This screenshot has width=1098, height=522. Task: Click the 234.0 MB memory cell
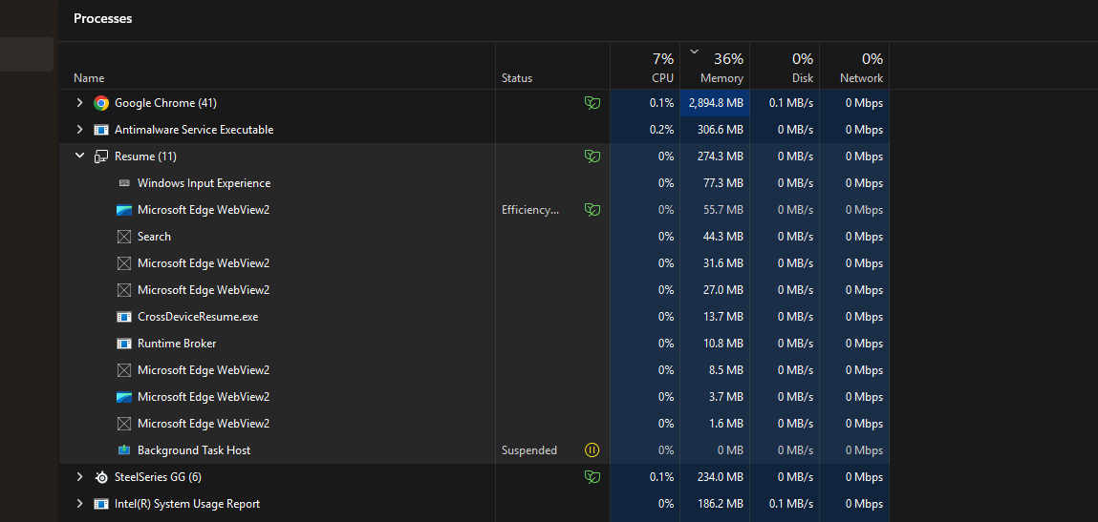point(715,477)
